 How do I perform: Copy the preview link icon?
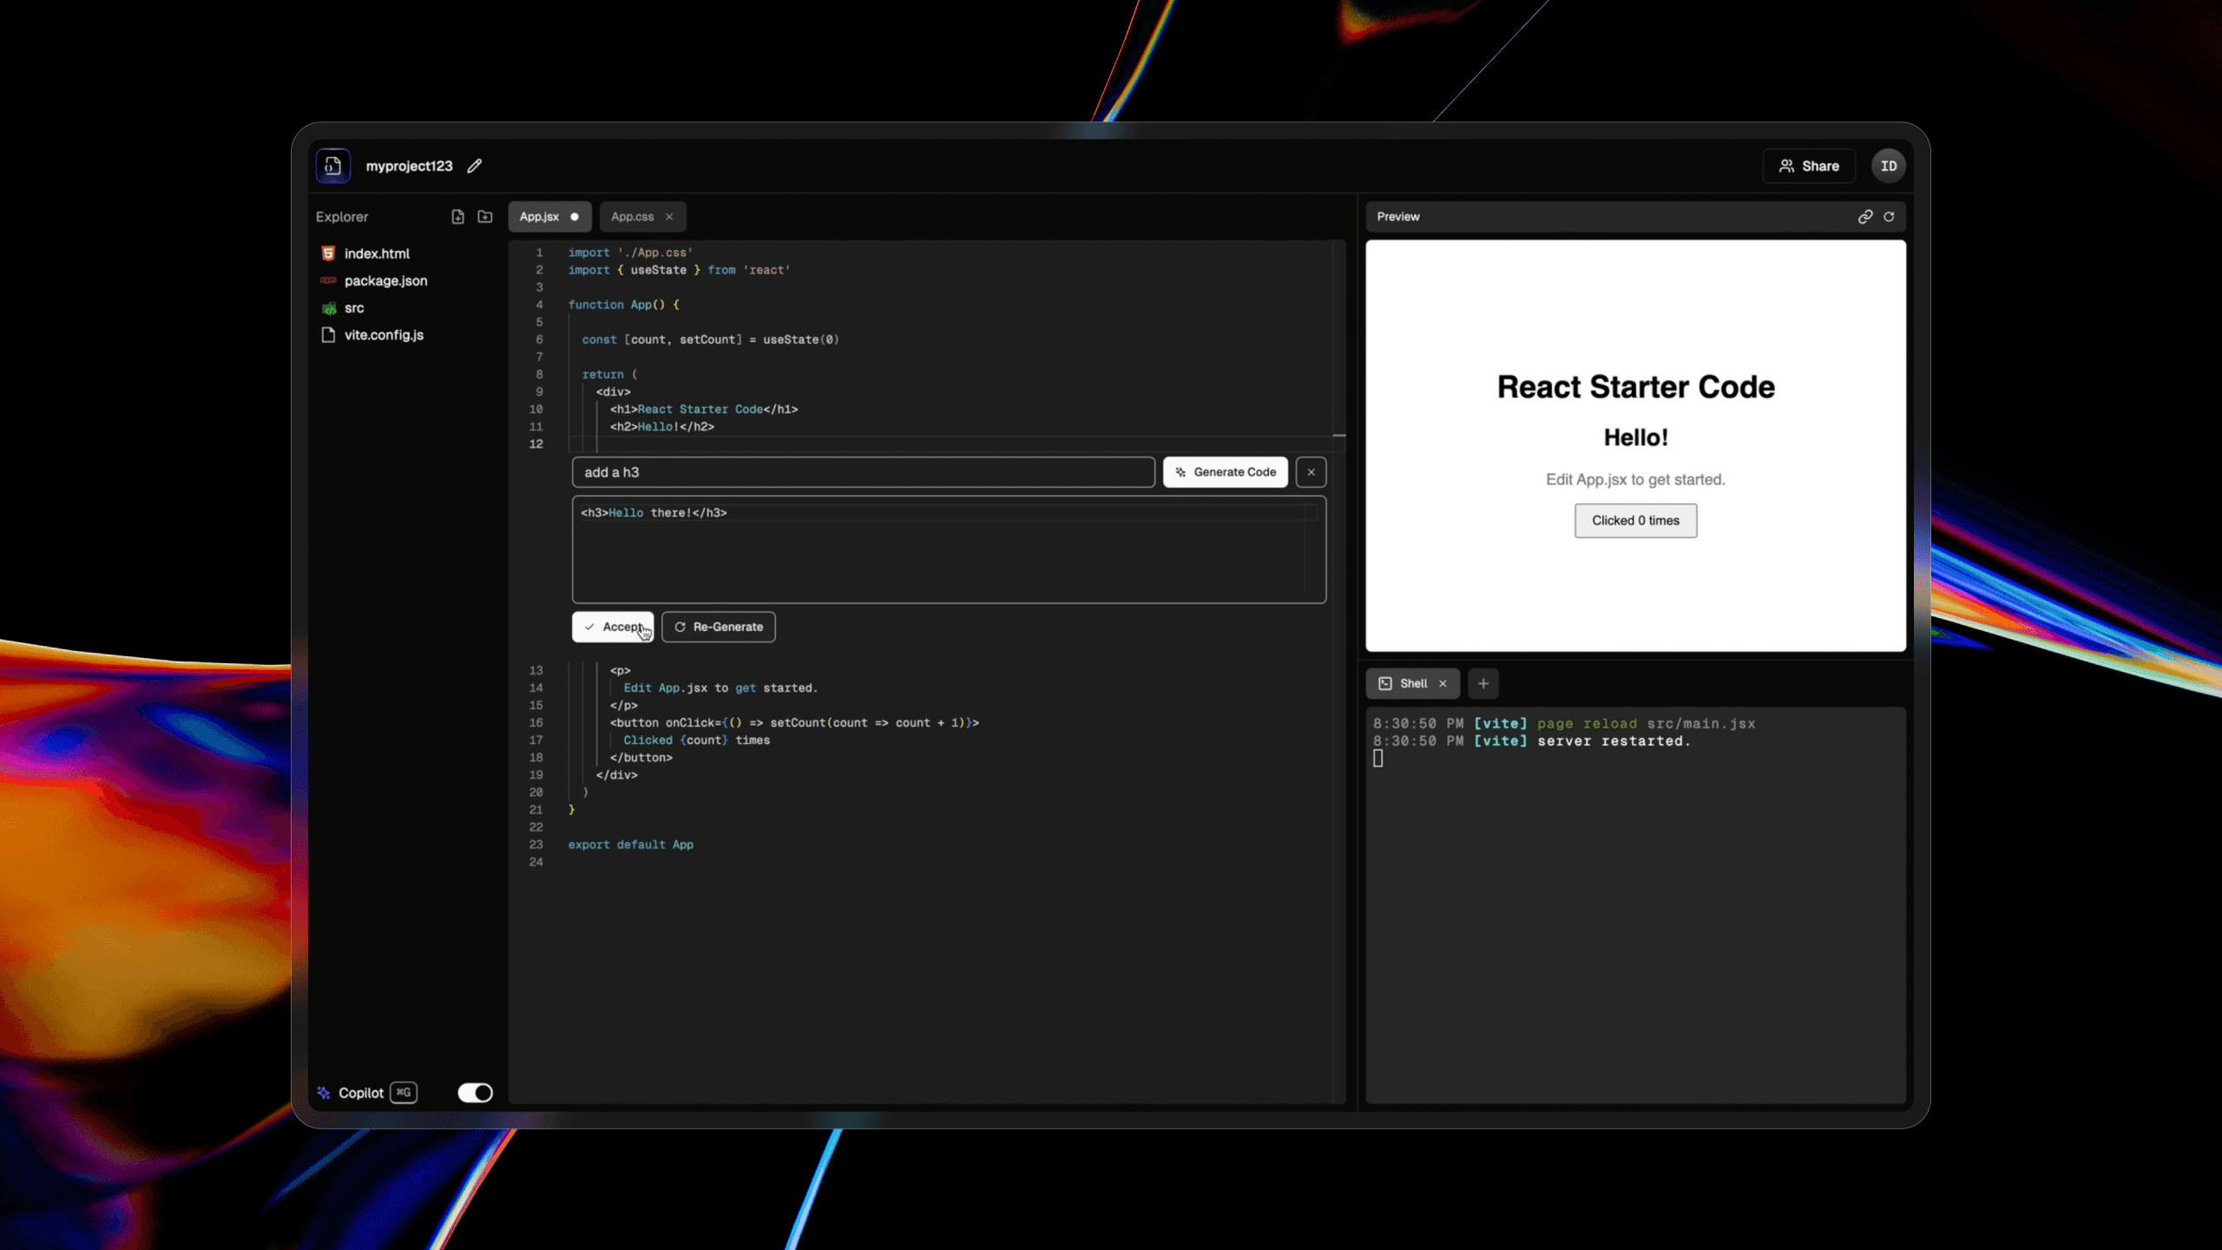1864,217
